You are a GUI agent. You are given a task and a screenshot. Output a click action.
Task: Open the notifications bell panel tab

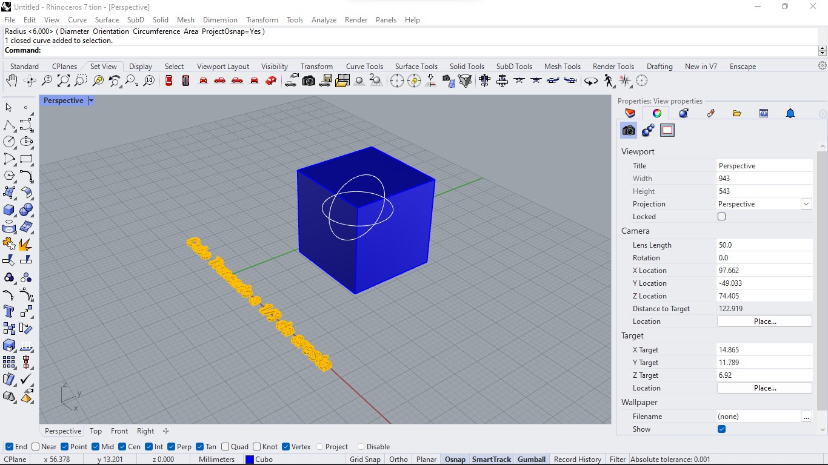pos(790,113)
